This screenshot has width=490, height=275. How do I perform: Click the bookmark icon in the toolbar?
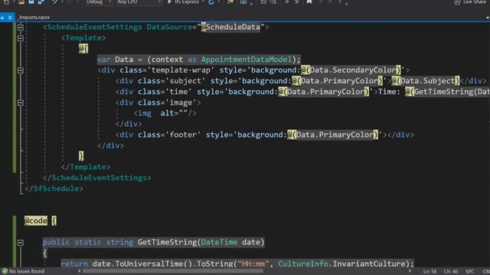click(309, 2)
